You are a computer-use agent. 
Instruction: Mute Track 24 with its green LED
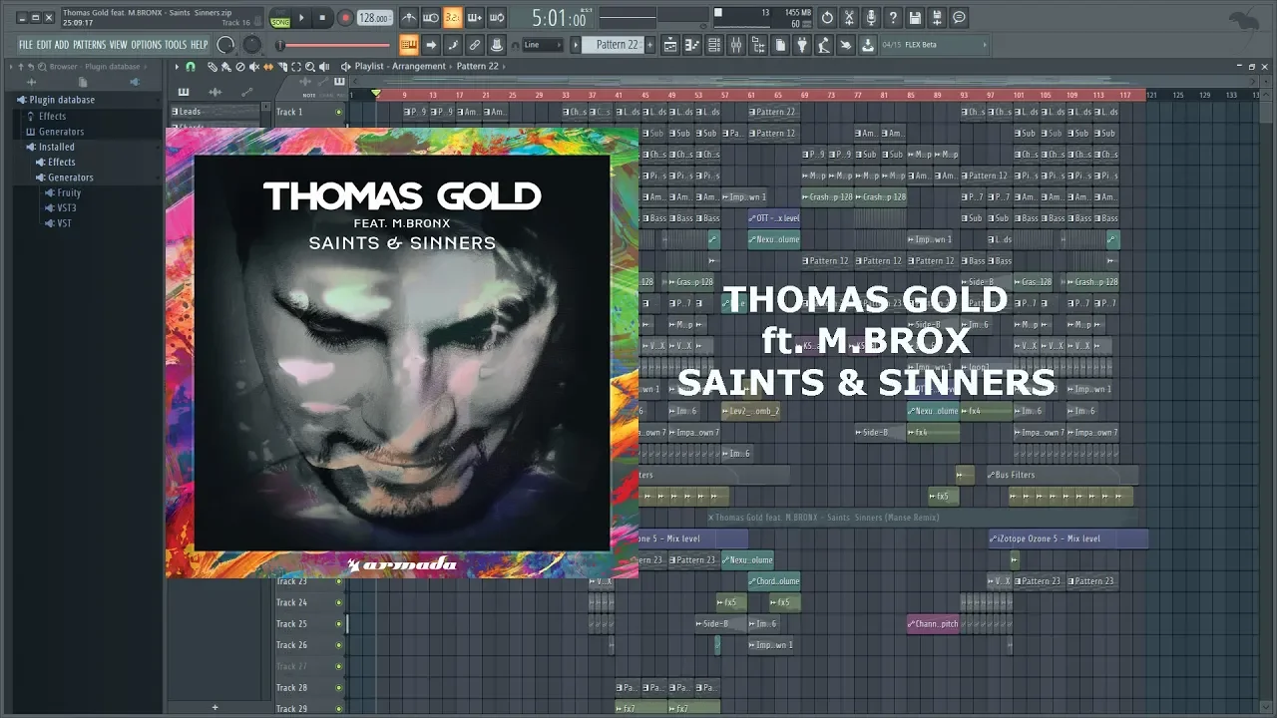point(338,602)
